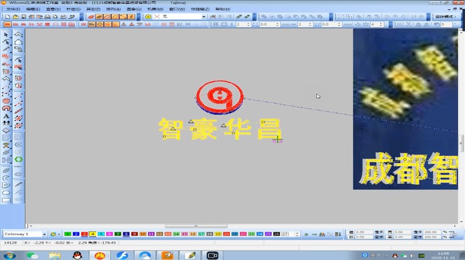Step the first spinner valued 2
The image size is (465, 260).
(248, 24)
